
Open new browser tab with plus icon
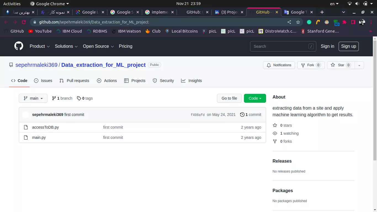[x=322, y=12]
